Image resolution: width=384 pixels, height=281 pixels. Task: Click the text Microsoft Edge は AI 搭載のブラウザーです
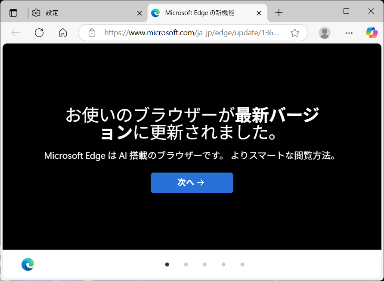coord(134,156)
